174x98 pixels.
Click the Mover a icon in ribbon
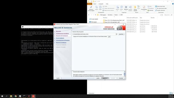click(x=117, y=7)
